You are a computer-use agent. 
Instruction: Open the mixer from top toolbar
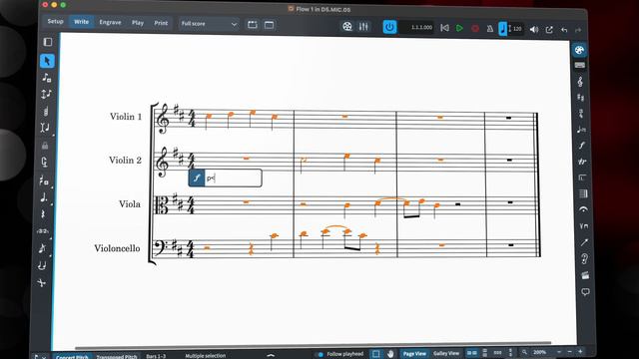click(363, 27)
